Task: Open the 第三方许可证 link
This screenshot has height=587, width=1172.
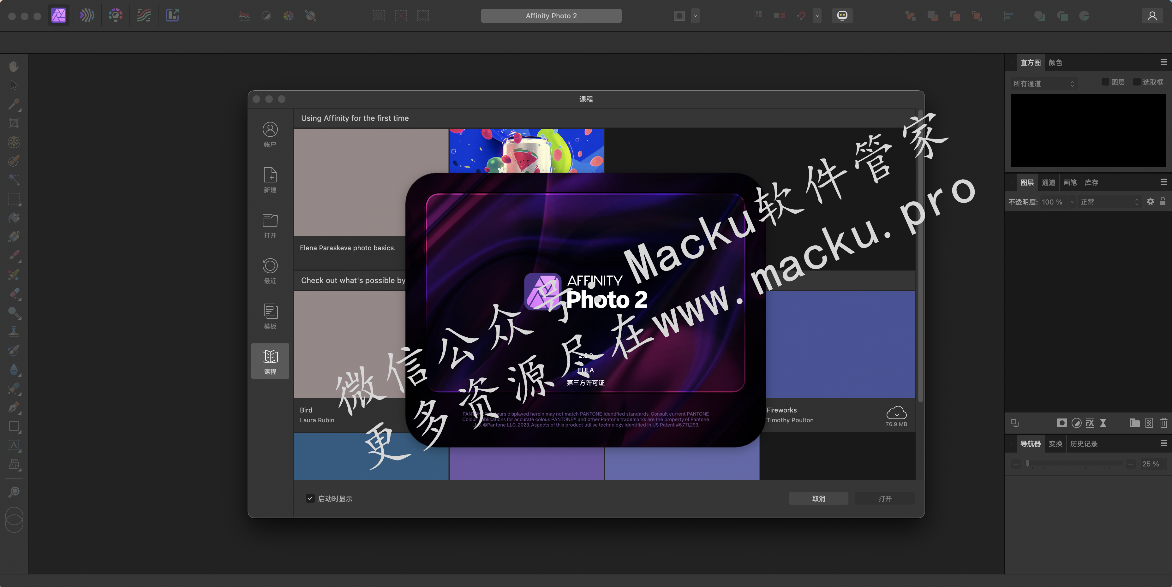Action: point(586,383)
